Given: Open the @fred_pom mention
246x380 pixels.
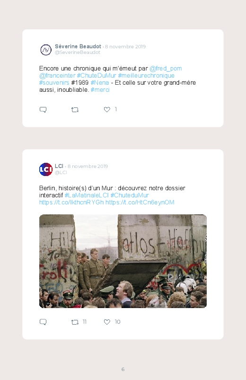Looking at the screenshot, I should 166,69.
